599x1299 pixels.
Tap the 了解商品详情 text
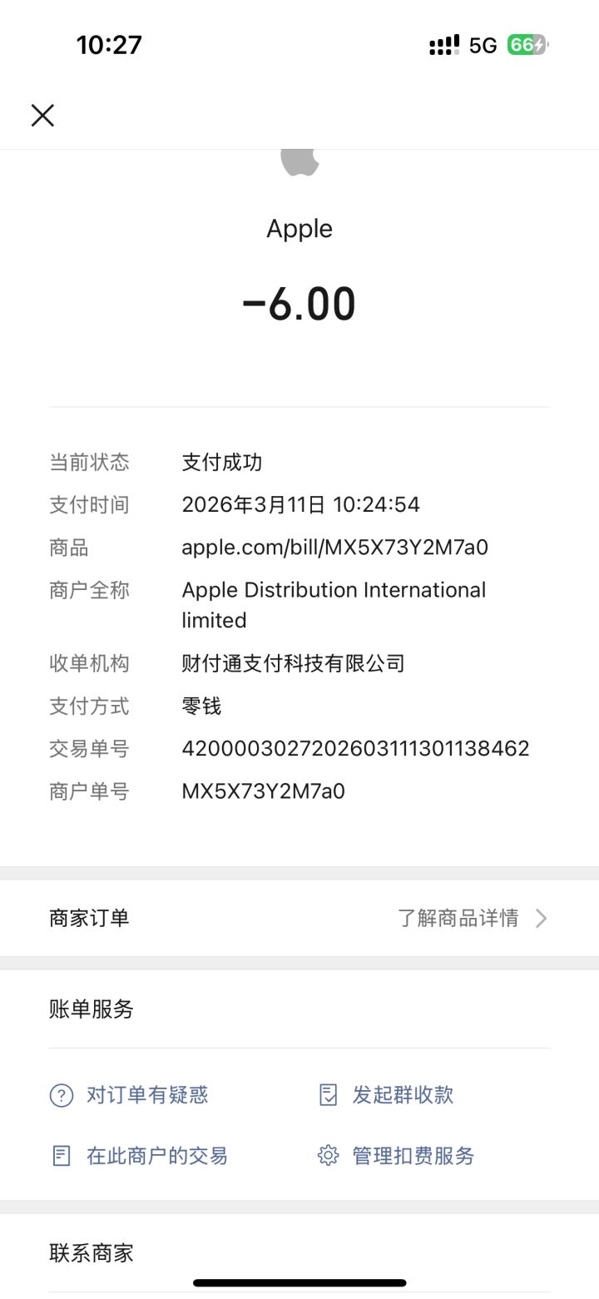coord(458,918)
